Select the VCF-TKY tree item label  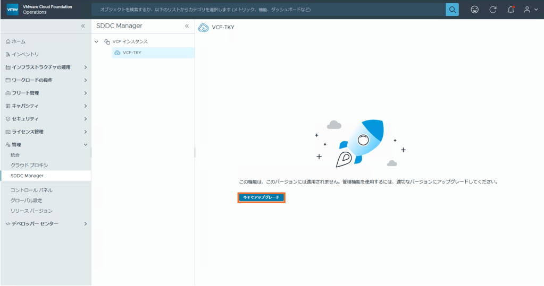132,53
